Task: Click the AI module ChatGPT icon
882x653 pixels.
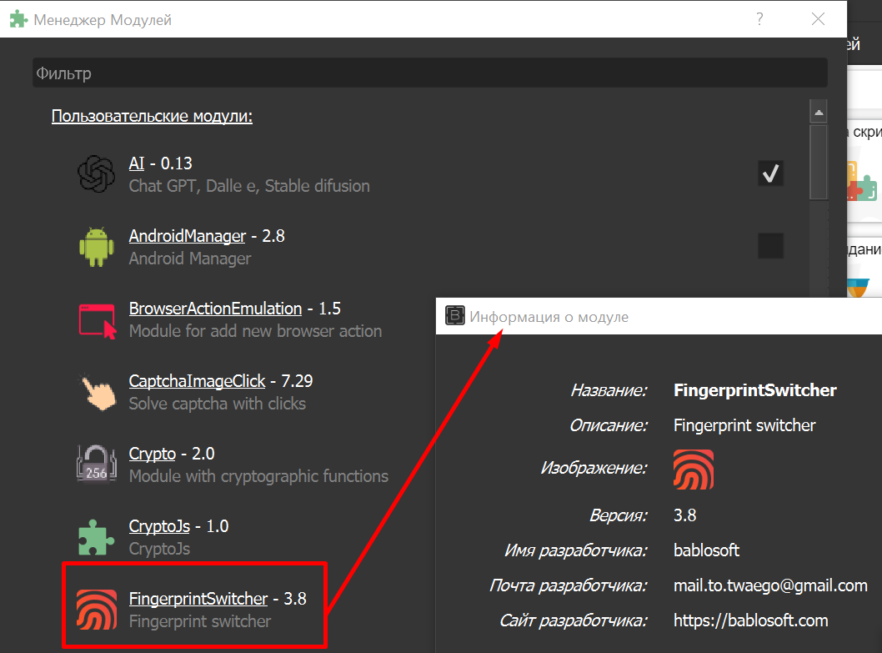Action: pos(96,174)
